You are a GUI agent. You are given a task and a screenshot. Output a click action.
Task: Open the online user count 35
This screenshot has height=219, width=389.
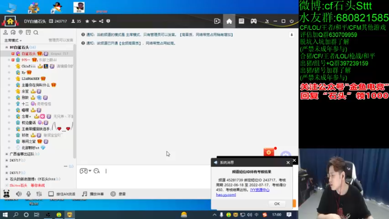pos(76,21)
